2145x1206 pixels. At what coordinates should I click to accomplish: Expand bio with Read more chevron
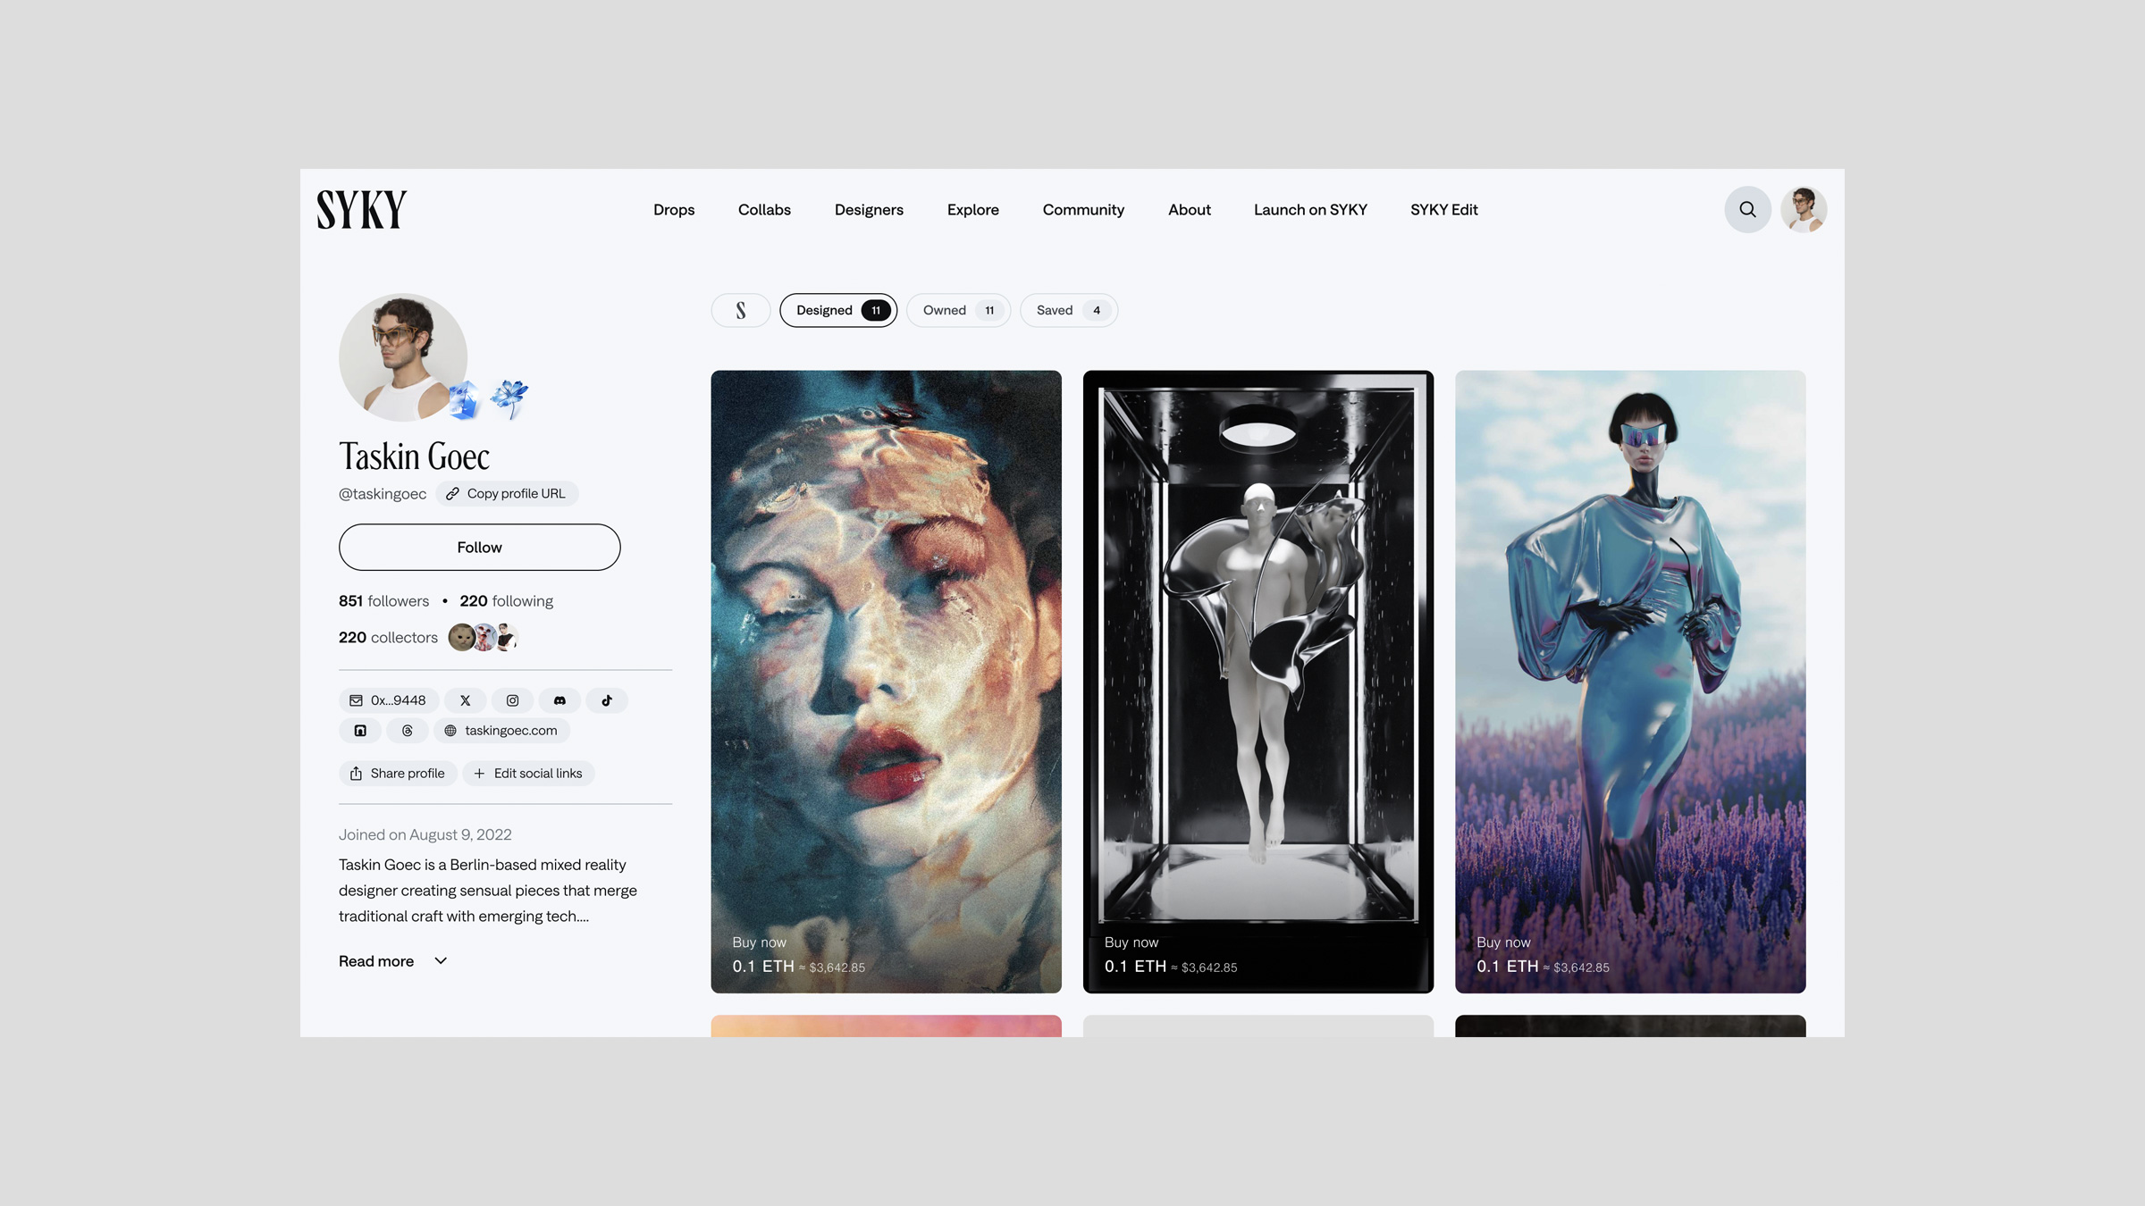pos(441,961)
